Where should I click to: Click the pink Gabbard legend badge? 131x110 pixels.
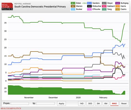pos(104,6)
